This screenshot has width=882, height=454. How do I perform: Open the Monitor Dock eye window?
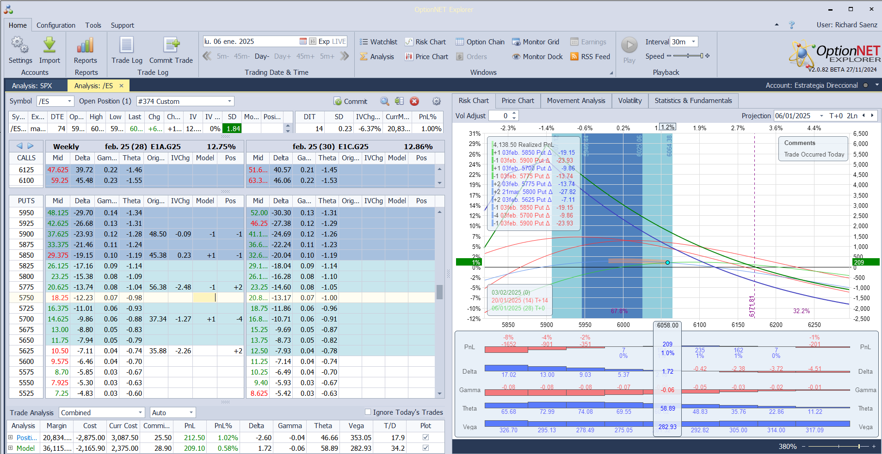point(537,57)
